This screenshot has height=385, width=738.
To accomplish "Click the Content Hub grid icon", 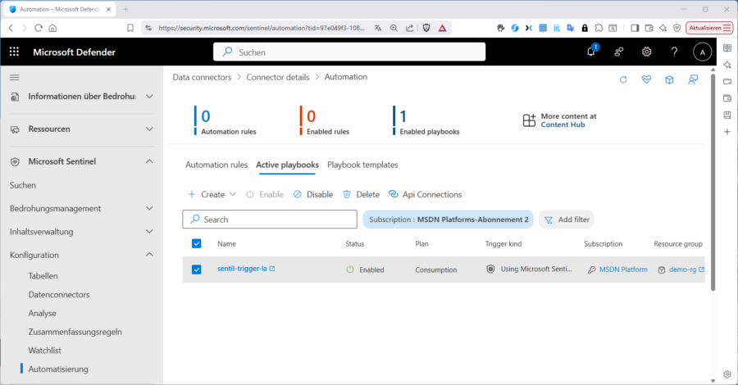I will pos(529,120).
